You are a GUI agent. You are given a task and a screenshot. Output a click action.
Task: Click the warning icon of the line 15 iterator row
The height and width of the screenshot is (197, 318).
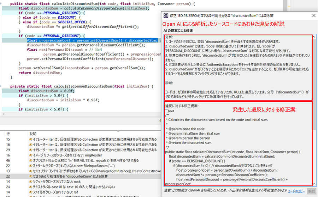(x=31, y=139)
